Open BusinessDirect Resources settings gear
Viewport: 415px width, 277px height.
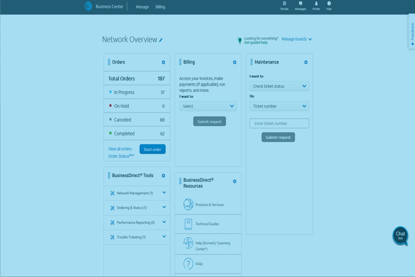point(234,181)
